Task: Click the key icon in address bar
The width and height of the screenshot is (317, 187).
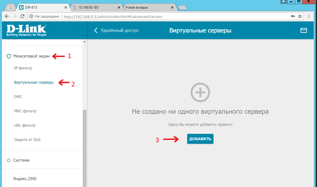Action: pos(293,16)
